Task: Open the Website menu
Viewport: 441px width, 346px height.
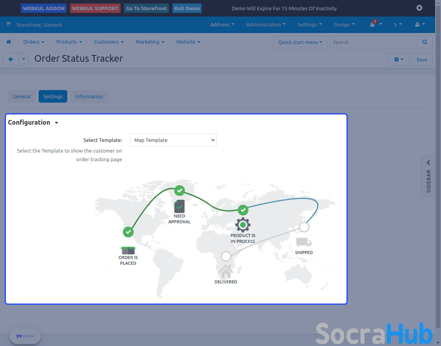Action: point(188,42)
